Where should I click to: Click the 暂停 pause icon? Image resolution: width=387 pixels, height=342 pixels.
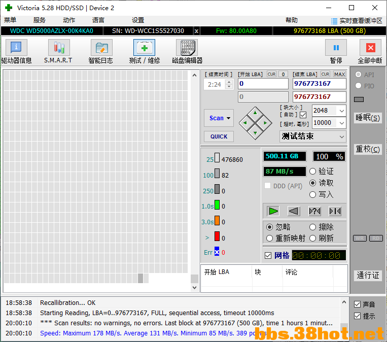[336, 47]
